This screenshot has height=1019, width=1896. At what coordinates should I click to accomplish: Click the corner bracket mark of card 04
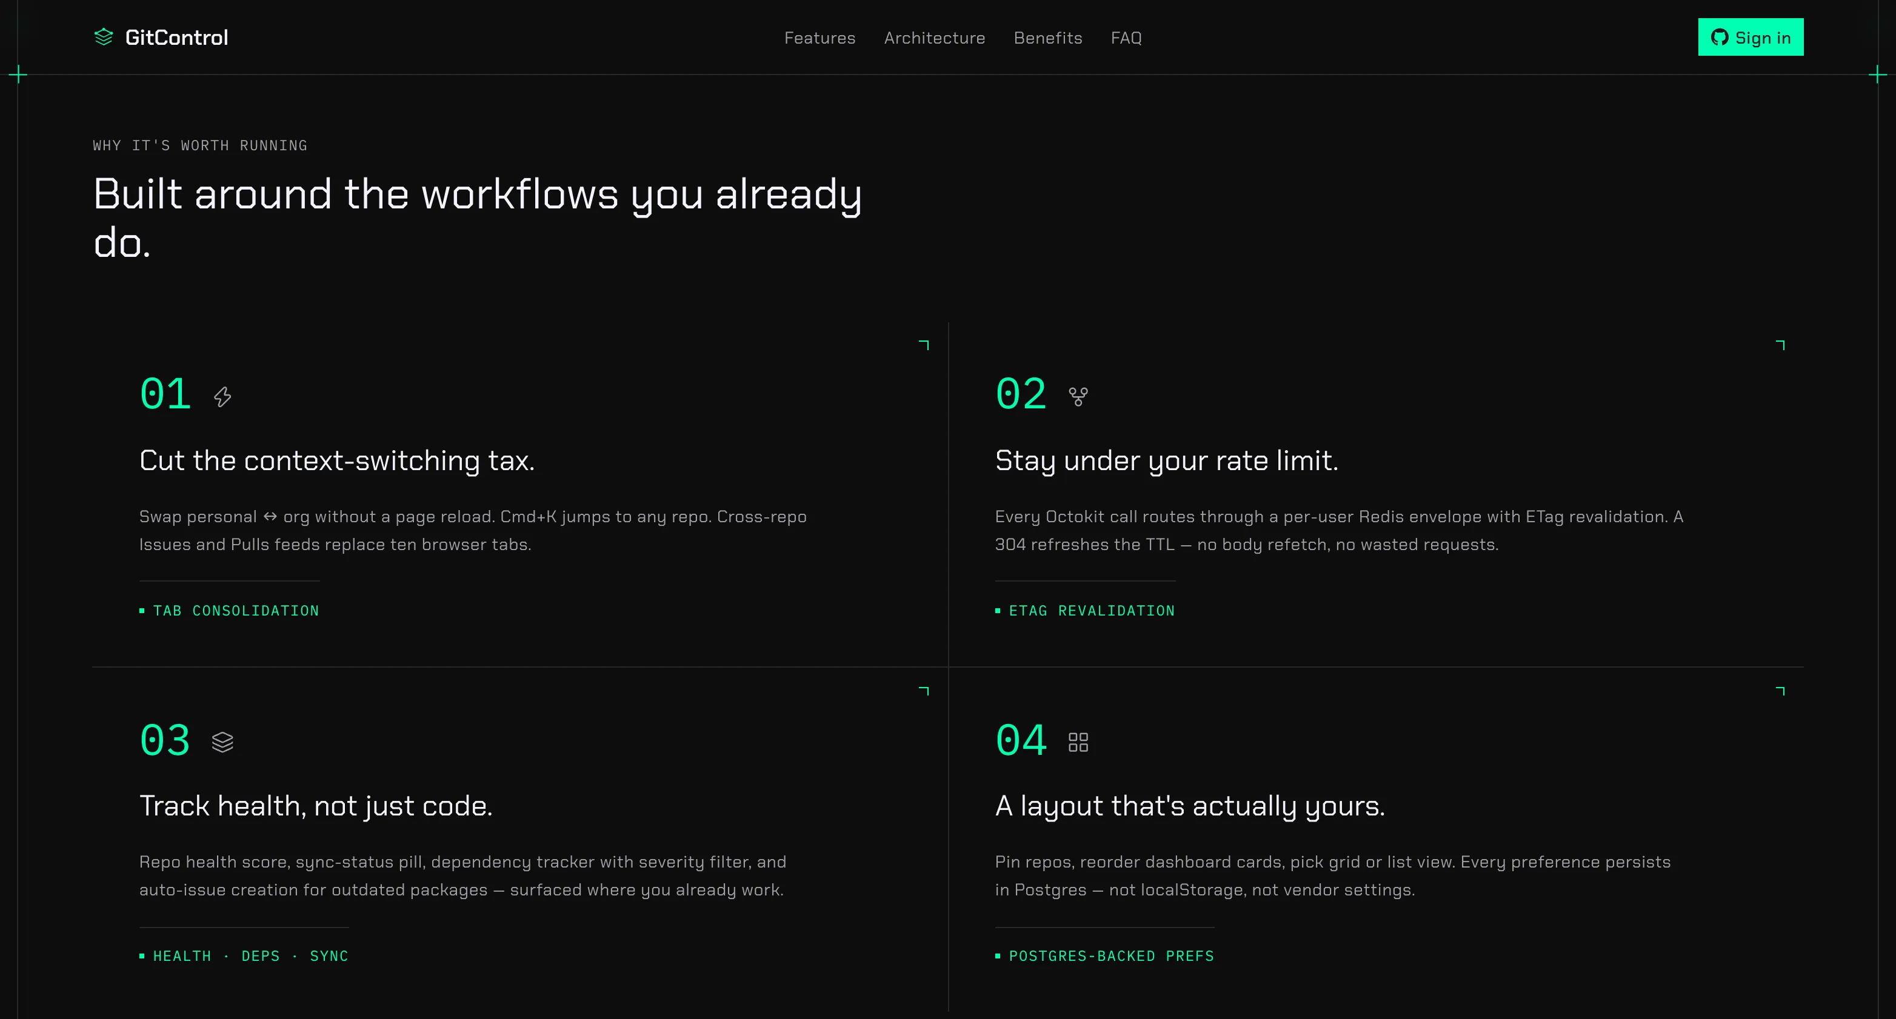point(1780,691)
